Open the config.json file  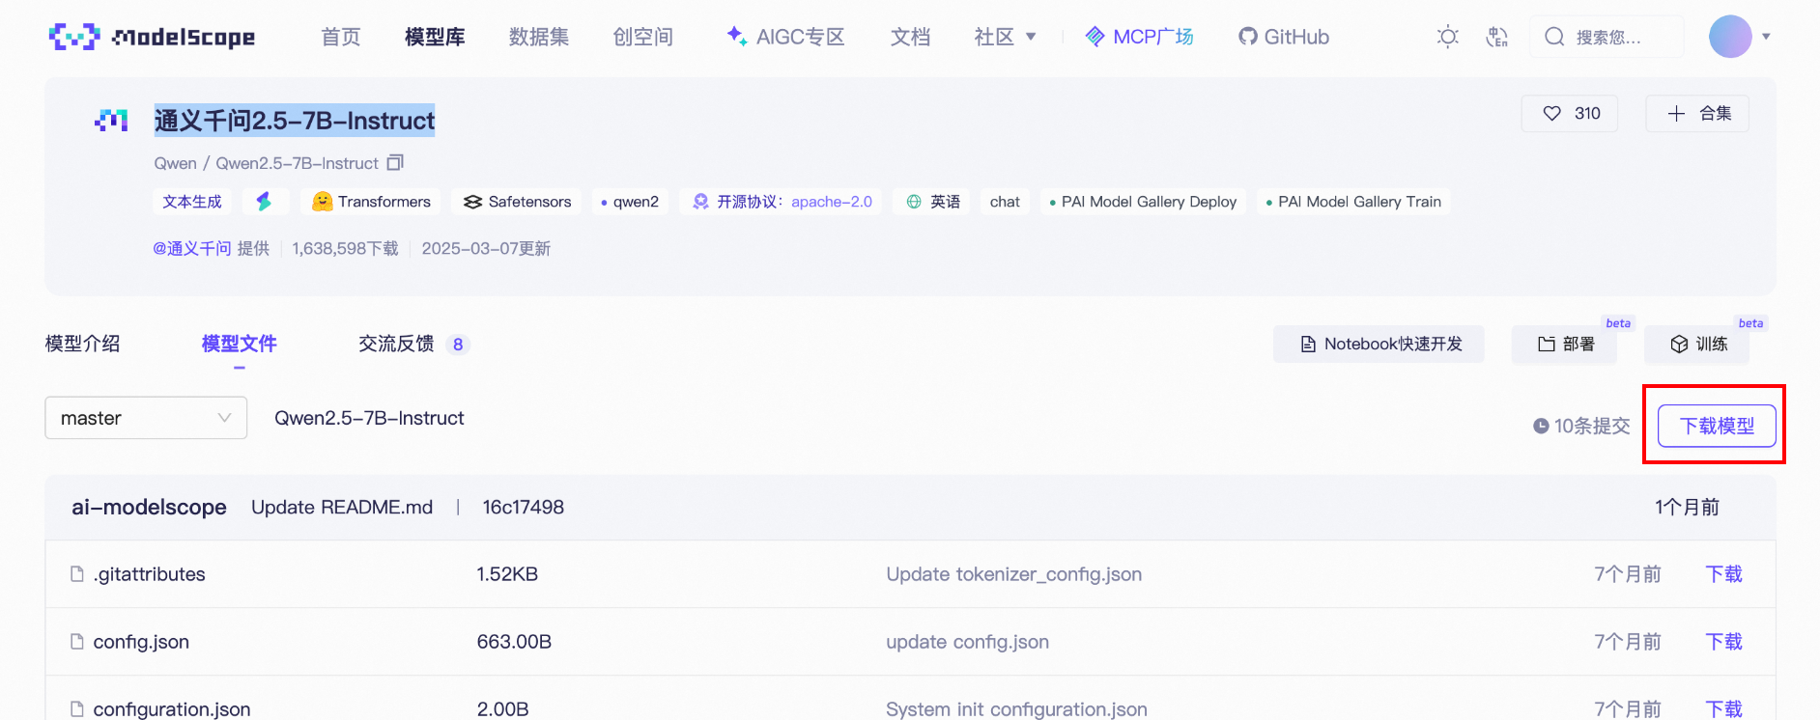pos(141,642)
